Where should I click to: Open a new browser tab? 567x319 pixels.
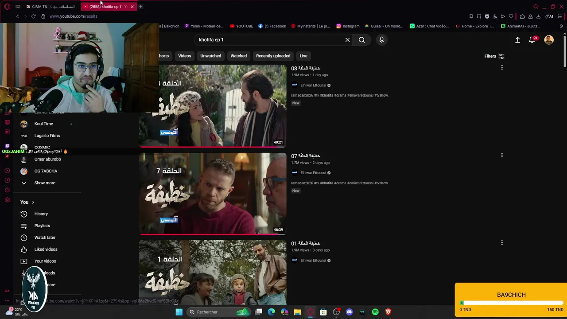(140, 7)
